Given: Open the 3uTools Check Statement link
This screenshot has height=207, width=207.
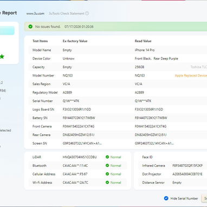Looking at the screenshot, I should click(x=67, y=14).
